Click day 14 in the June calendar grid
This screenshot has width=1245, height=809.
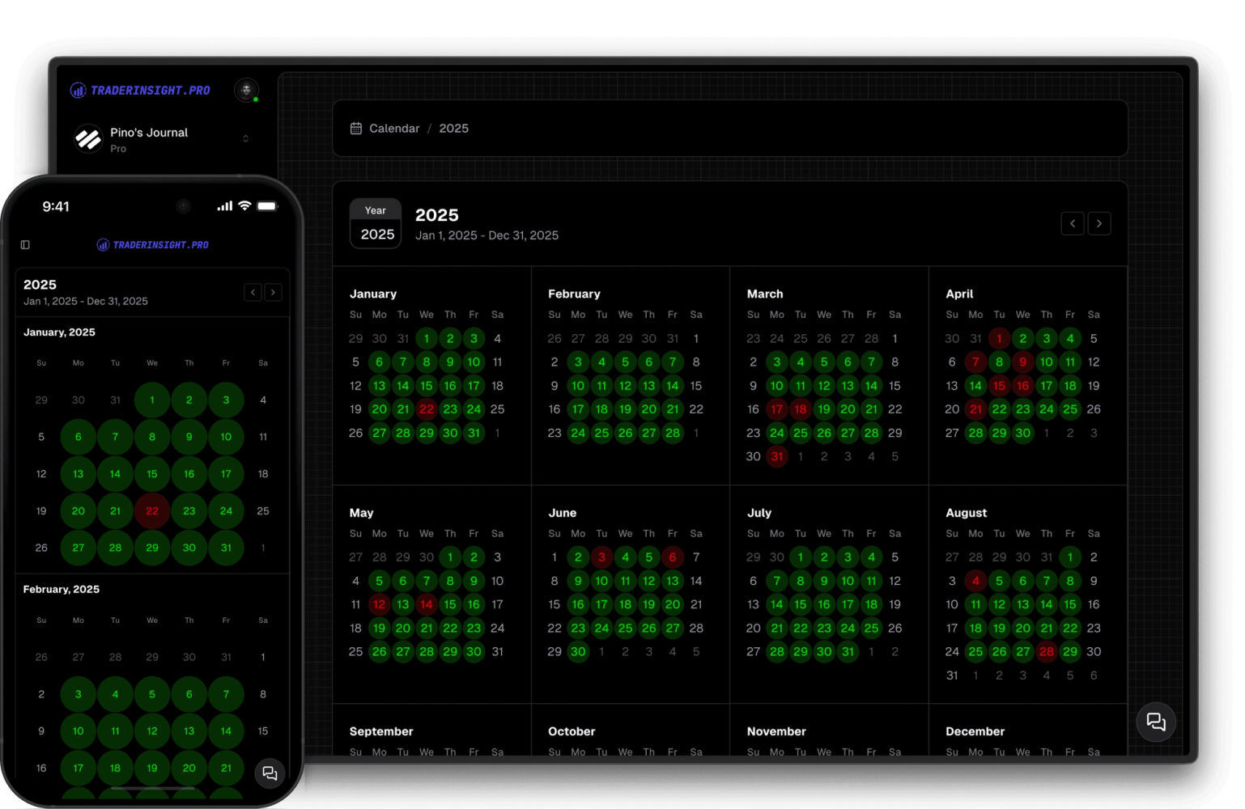coord(696,581)
